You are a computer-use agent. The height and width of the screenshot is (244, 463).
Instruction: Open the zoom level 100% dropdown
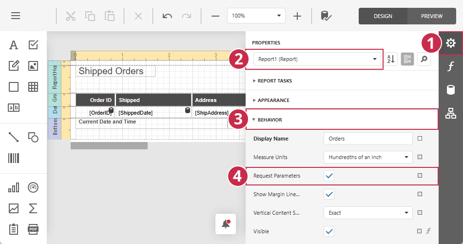[x=256, y=16]
